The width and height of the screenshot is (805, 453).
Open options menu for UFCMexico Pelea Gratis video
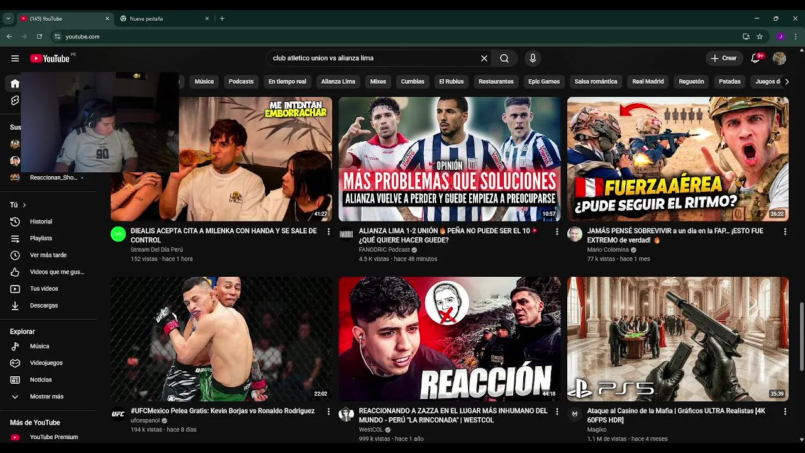point(328,411)
